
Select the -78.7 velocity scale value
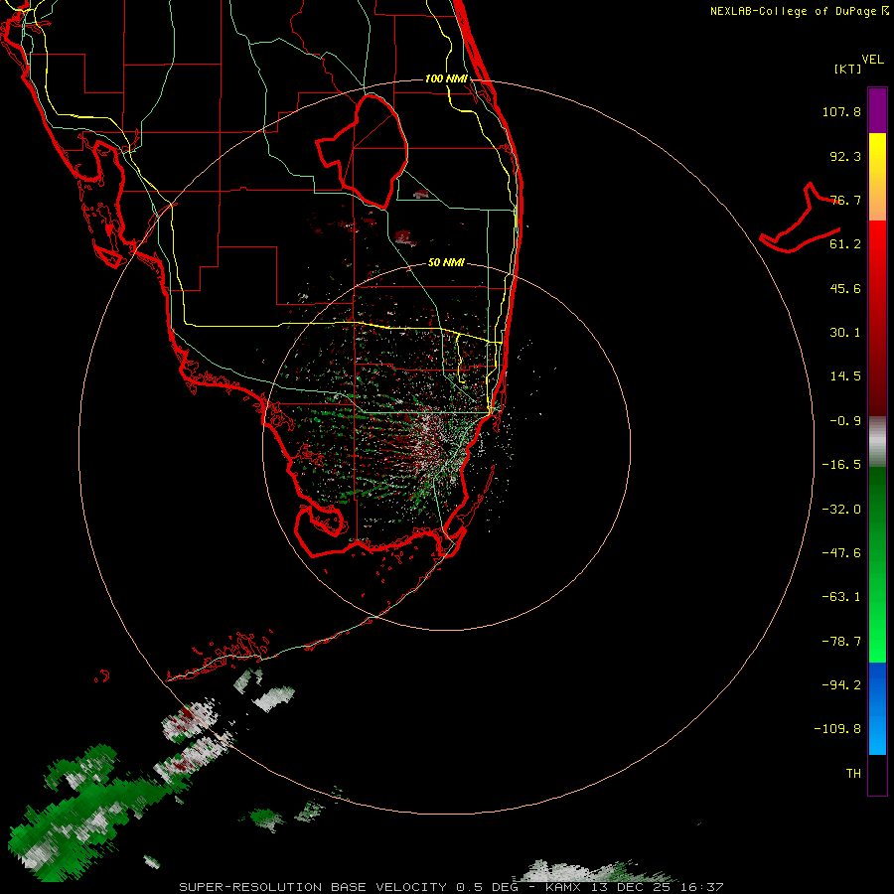point(841,642)
